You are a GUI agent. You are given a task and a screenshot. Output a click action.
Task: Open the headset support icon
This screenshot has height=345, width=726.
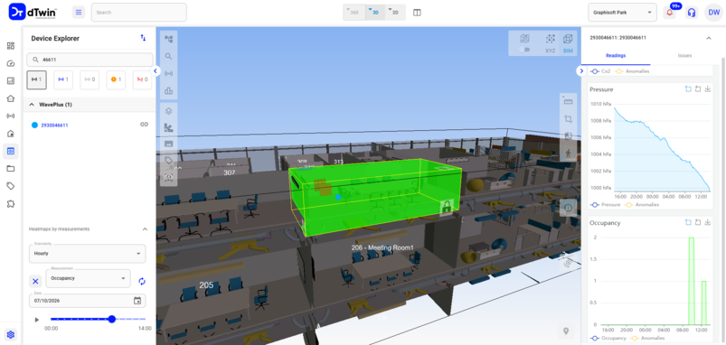[x=692, y=13]
